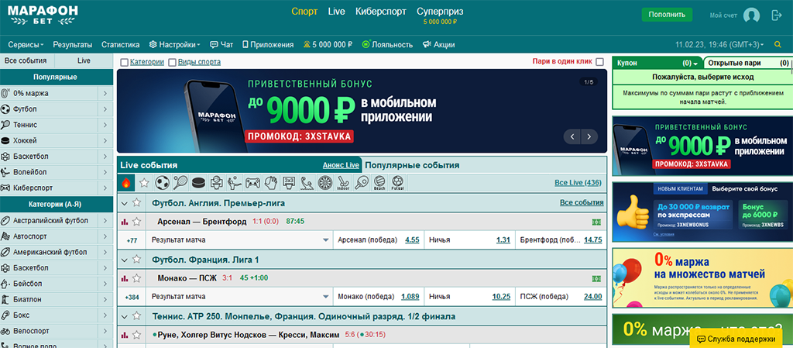Viewport: 793px width, 348px height.
Task: Tick the Виды спорта checkbox
Action: point(172,62)
